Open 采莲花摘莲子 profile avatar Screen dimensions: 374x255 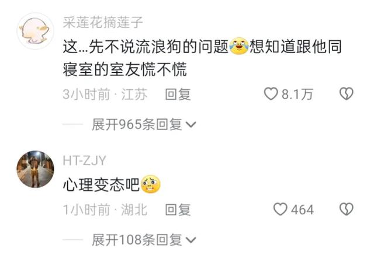[35, 31]
